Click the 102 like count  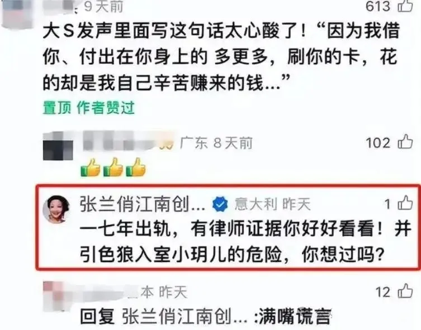(x=378, y=142)
